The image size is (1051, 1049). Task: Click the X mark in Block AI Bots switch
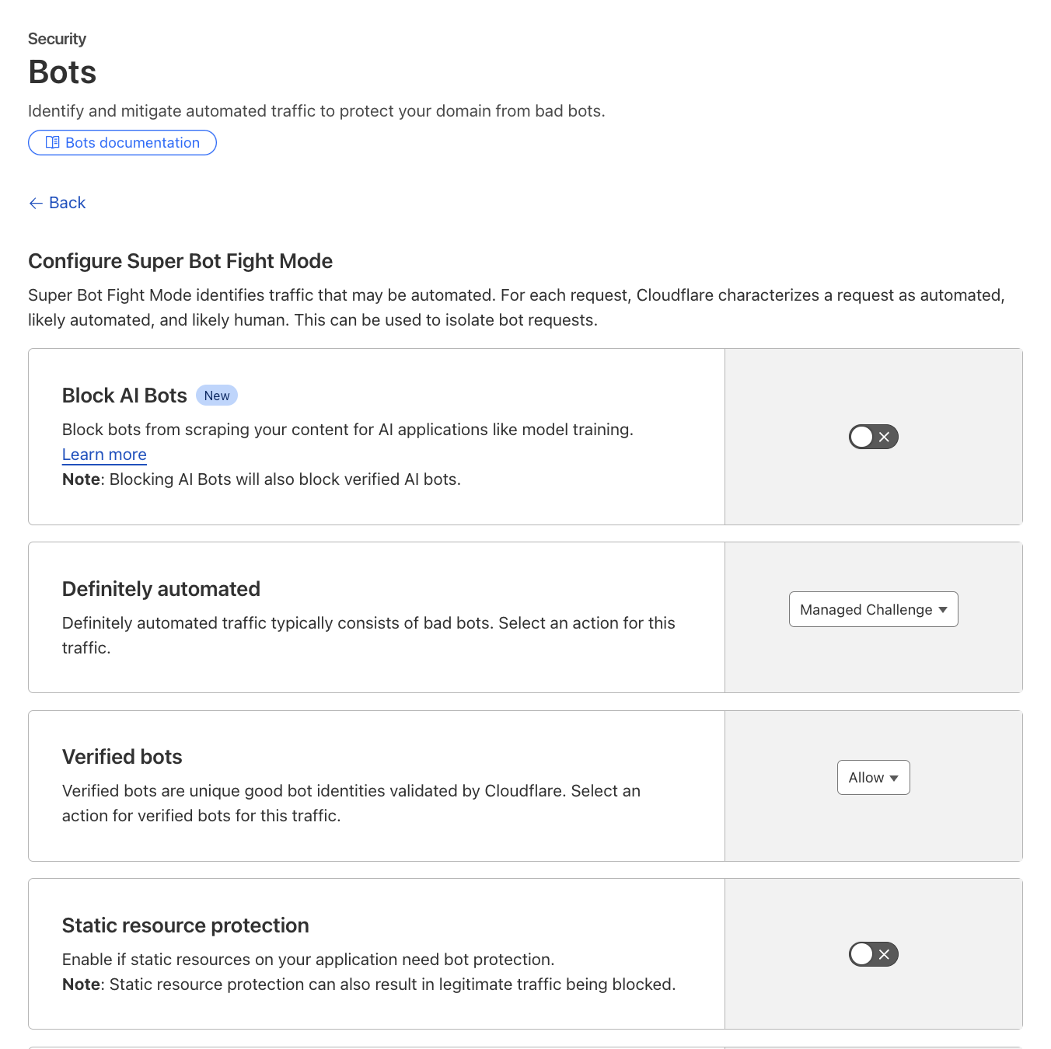[884, 437]
